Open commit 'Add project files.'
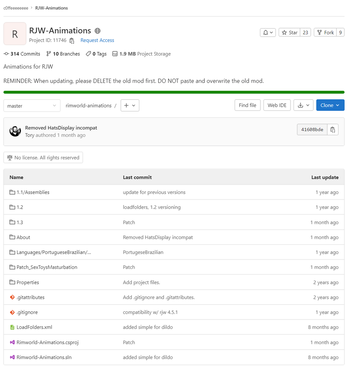 [x=141, y=282]
